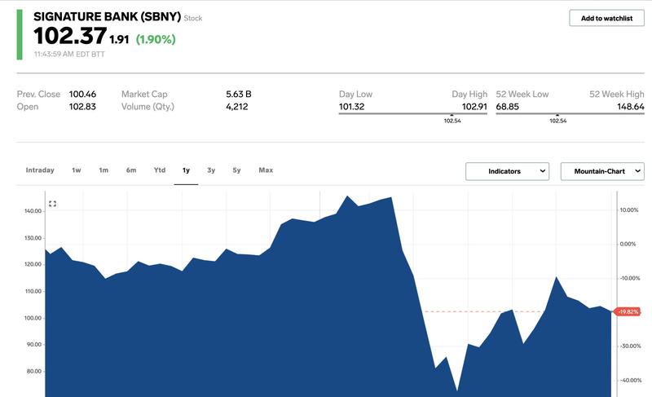Click the 80.00 price axis label
652x397 pixels.
pyautogui.click(x=34, y=371)
